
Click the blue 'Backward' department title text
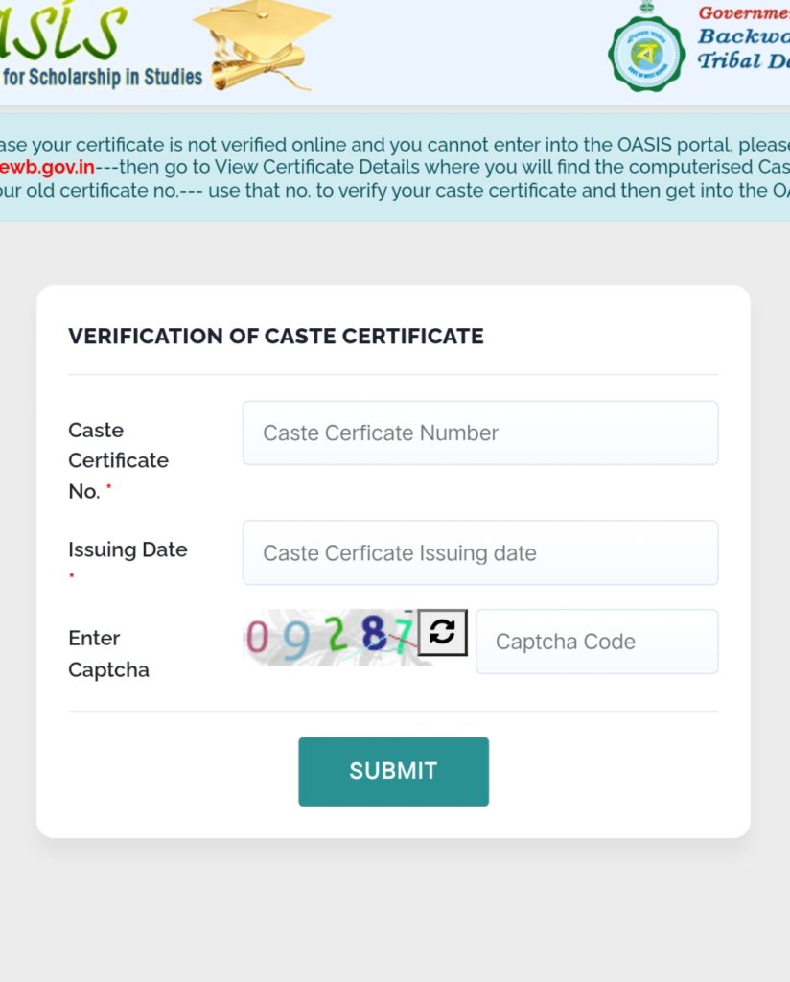point(744,36)
